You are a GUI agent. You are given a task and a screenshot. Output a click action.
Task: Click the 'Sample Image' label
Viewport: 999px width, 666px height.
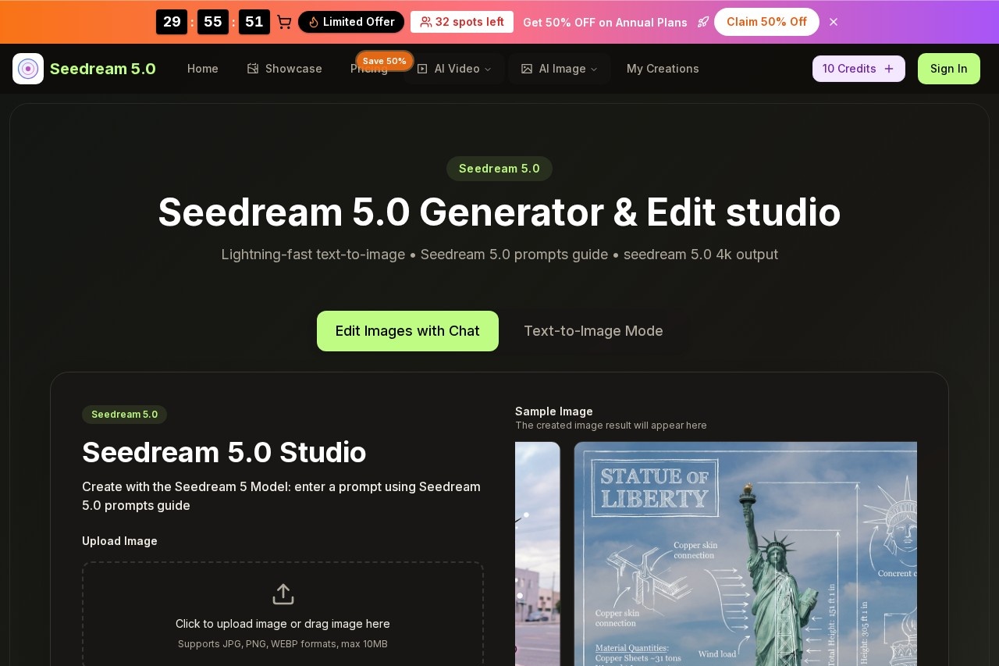click(554, 411)
